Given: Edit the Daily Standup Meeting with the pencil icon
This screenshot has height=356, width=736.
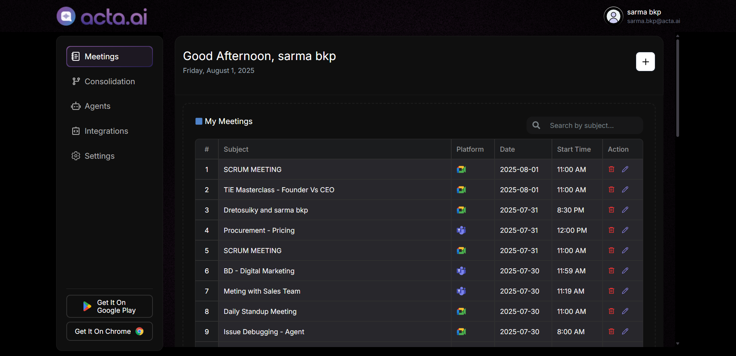Looking at the screenshot, I should click(x=625, y=311).
